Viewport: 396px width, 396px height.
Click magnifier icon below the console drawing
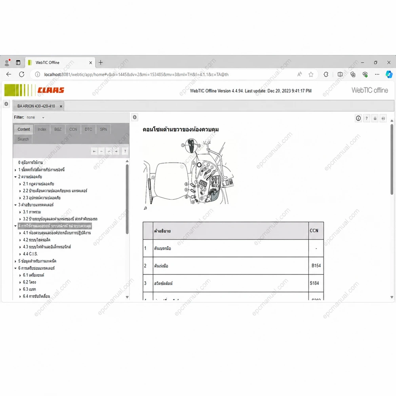pyautogui.click(x=145, y=208)
